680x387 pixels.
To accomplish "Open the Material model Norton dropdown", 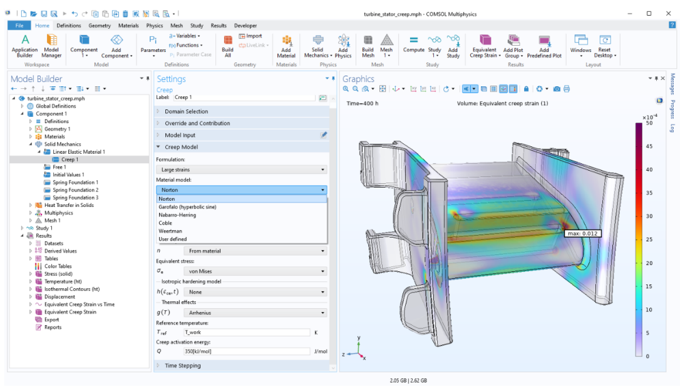I will tap(242, 189).
